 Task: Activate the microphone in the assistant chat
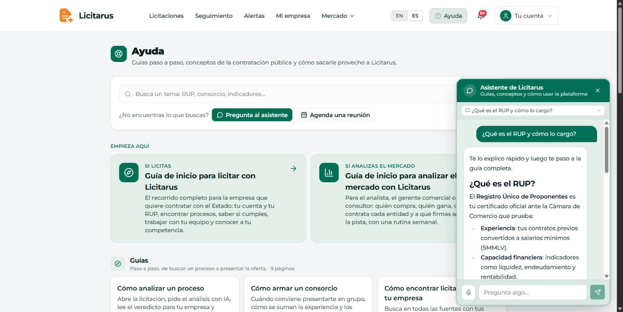tap(468, 292)
